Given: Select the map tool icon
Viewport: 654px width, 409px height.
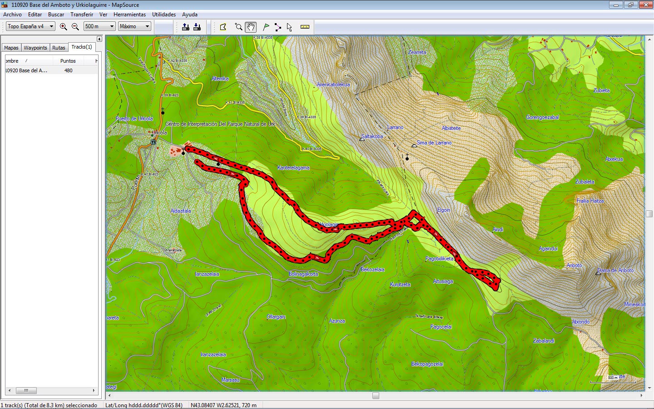Looking at the screenshot, I should pos(223,27).
